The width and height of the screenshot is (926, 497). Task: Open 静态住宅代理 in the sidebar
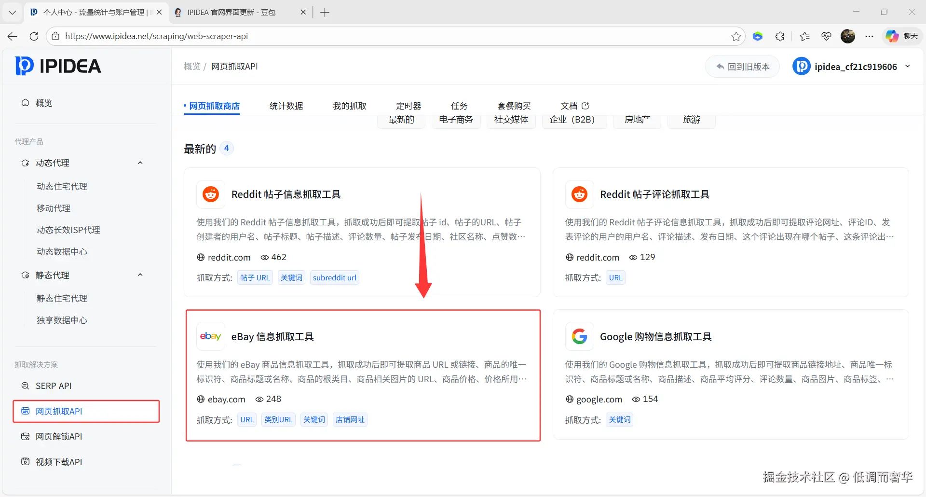[x=62, y=298]
